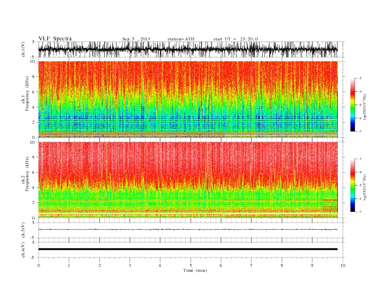The image size is (386, 298).
Task: Click the time axis tick label "3"
Action: (130, 265)
